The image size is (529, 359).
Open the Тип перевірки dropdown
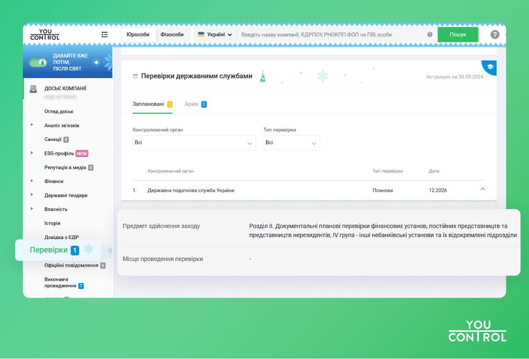[x=291, y=142]
